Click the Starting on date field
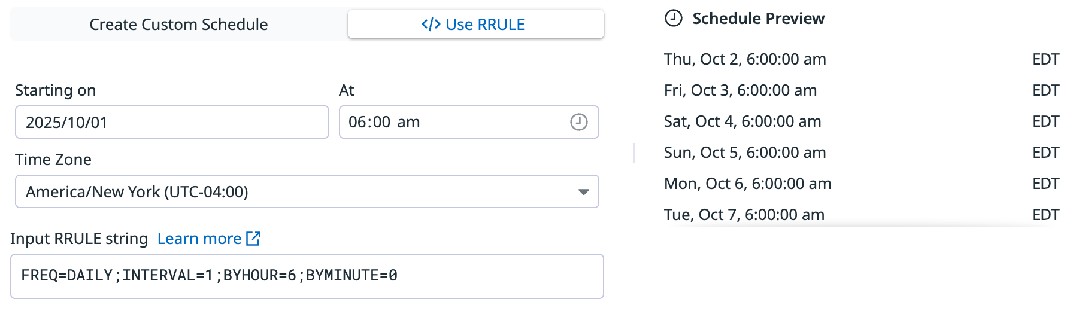This screenshot has width=1091, height=311. [x=172, y=123]
